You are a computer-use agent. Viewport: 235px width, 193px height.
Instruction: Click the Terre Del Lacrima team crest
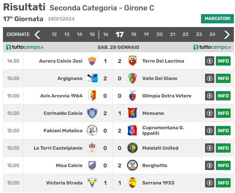pos(132,61)
